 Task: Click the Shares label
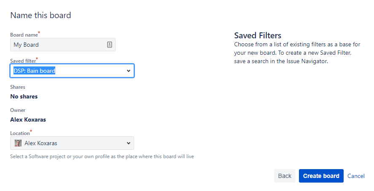[18, 87]
